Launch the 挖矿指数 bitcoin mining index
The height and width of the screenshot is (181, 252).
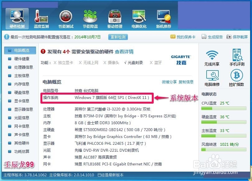click(236, 78)
